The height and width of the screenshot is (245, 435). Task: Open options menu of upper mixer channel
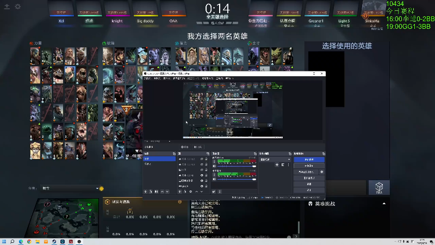(x=214, y=161)
